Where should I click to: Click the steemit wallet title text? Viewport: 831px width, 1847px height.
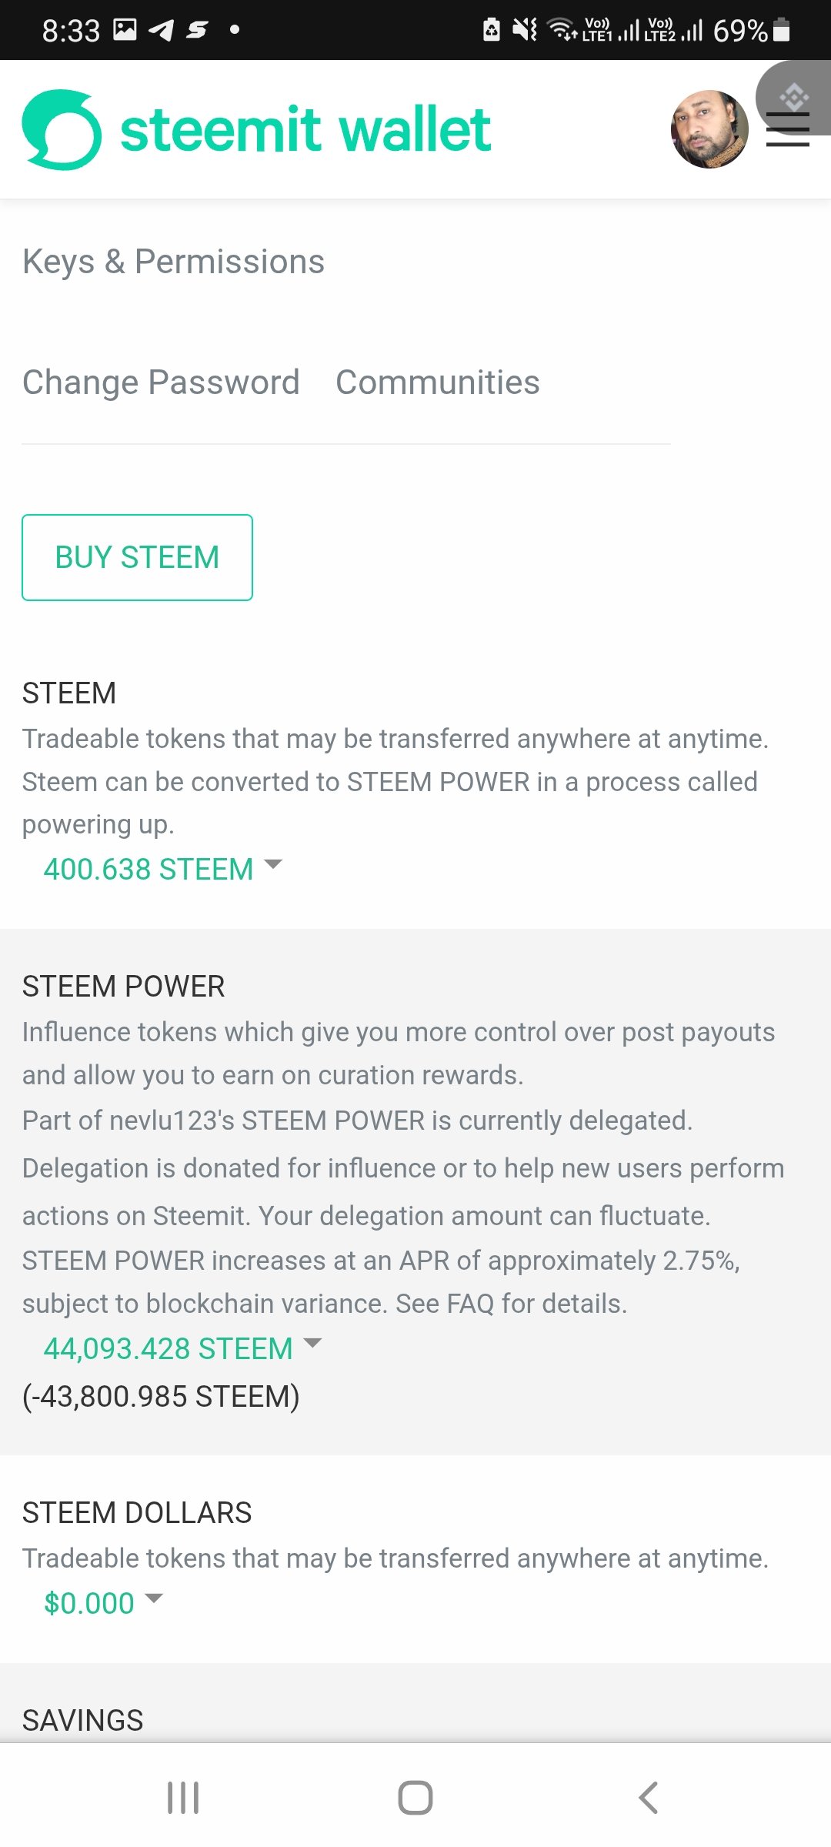pyautogui.click(x=305, y=129)
